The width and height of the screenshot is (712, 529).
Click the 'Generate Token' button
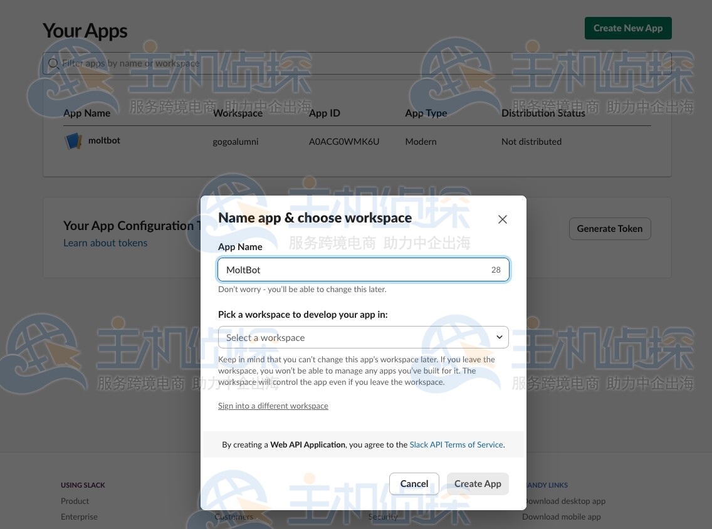[609, 228]
